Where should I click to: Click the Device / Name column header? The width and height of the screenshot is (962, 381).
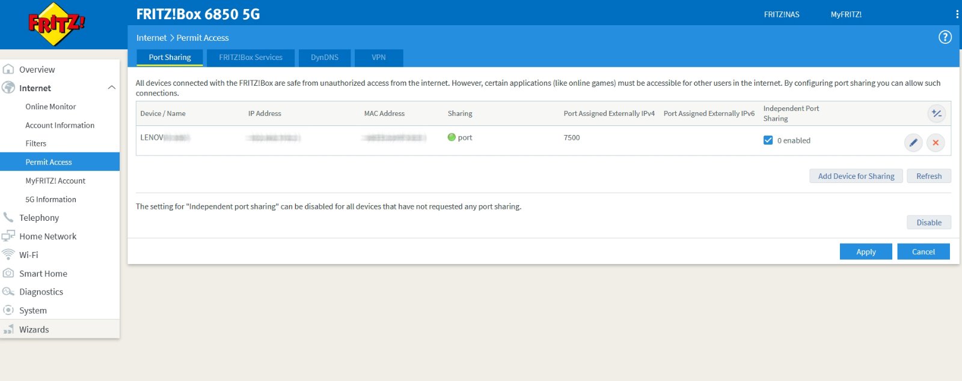pos(163,113)
